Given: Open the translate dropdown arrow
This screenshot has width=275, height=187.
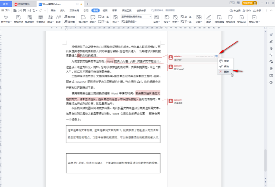Looking at the screenshot, I should pos(53,22).
